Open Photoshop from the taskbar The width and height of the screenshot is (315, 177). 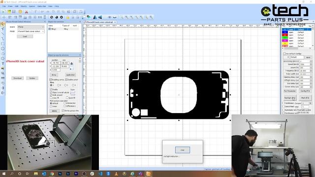60,174
